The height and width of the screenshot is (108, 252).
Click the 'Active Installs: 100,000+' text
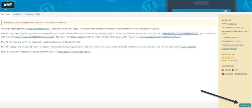point(231,41)
